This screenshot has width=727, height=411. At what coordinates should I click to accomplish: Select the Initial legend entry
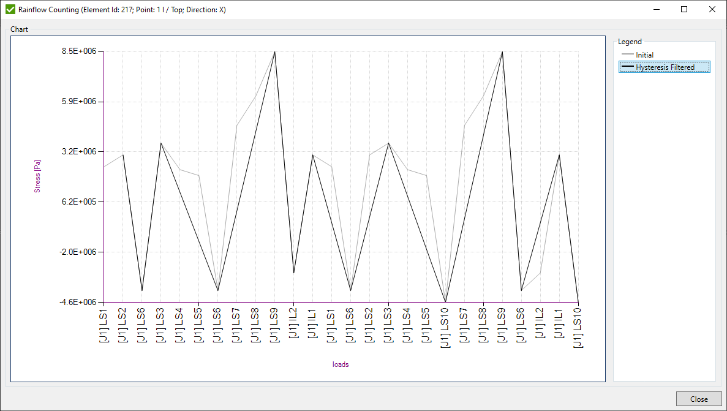point(644,55)
